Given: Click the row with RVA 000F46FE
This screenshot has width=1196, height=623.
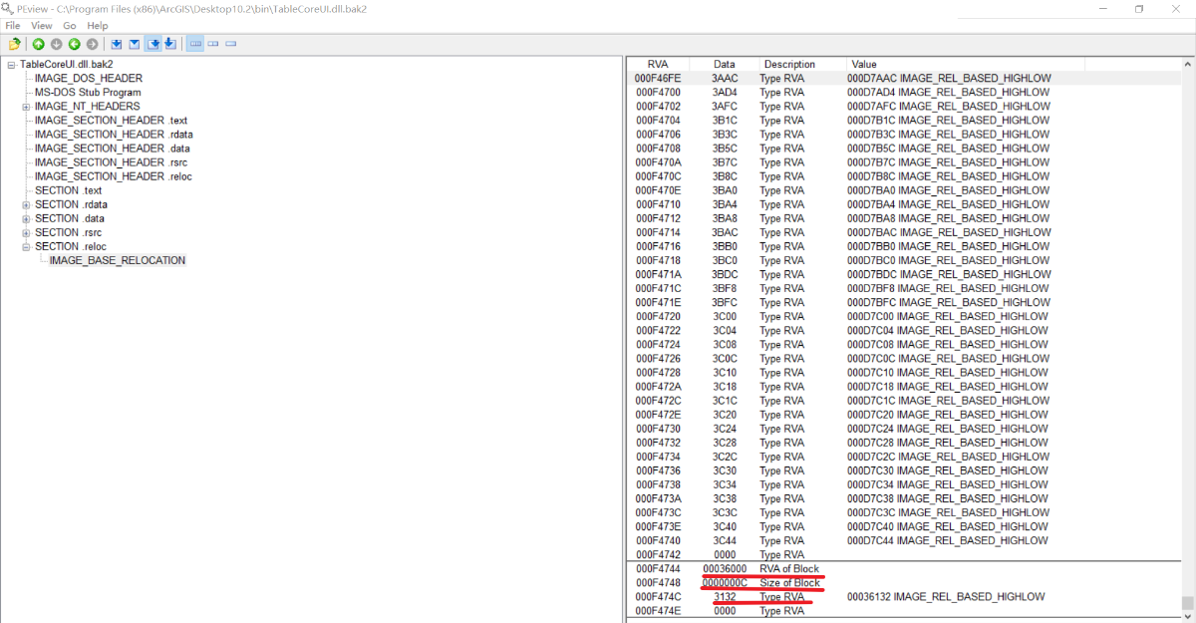Looking at the screenshot, I should pos(903,78).
